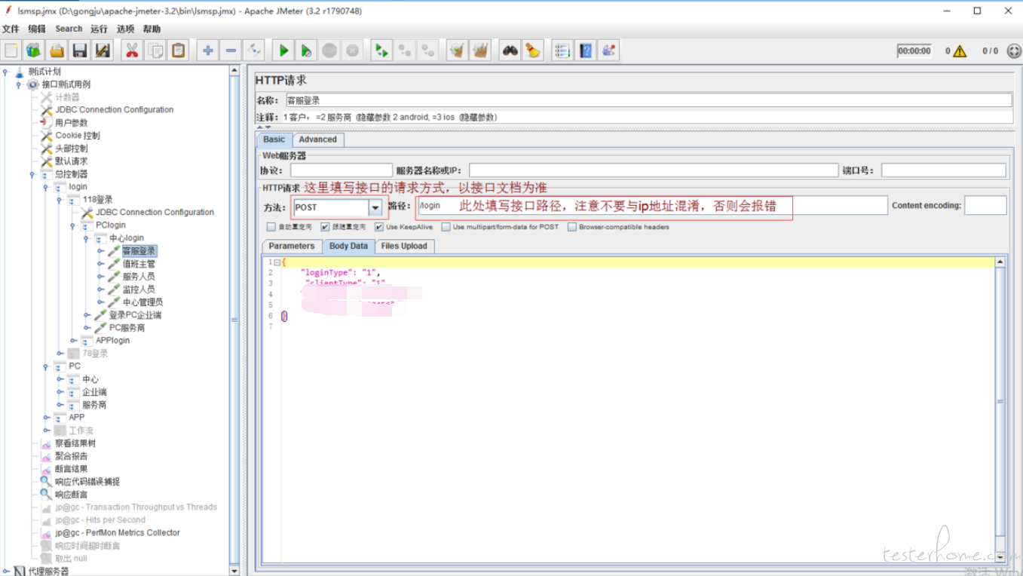Toggle the follow redirects checkbox
The image size is (1023, 576).
pos(325,227)
